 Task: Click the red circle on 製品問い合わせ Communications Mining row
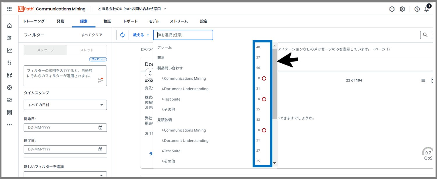pos(264,78)
